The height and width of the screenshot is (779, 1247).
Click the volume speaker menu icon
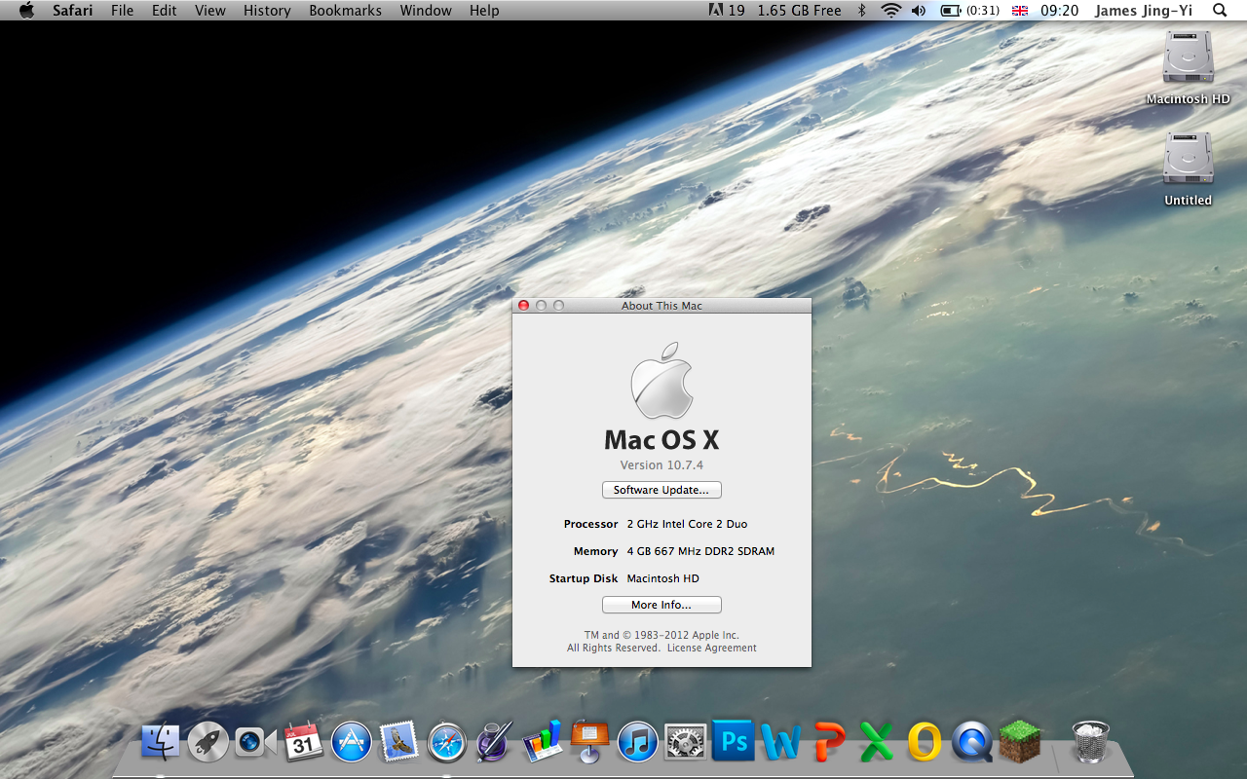point(919,11)
